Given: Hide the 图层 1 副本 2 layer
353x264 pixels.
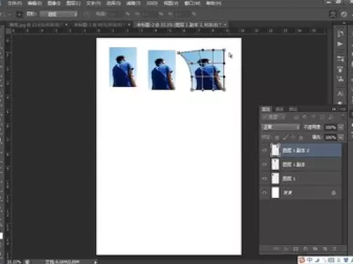Looking at the screenshot, I should coord(264,150).
